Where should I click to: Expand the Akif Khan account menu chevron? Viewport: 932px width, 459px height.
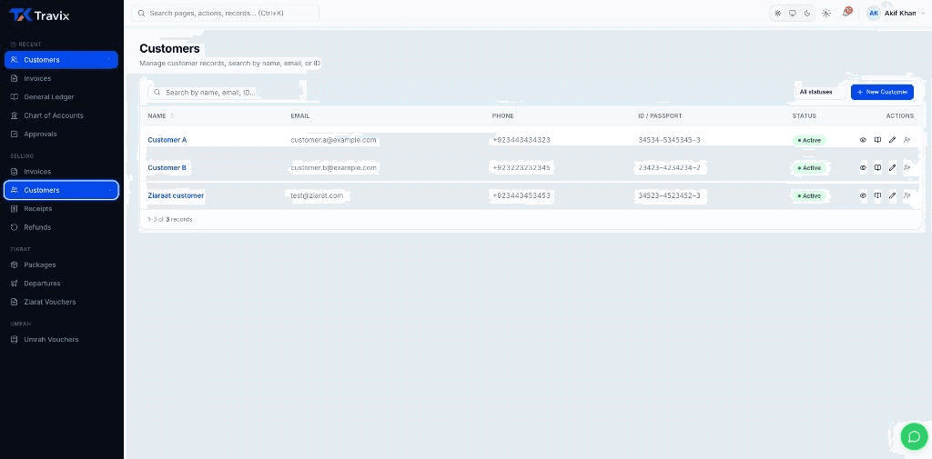tap(923, 13)
